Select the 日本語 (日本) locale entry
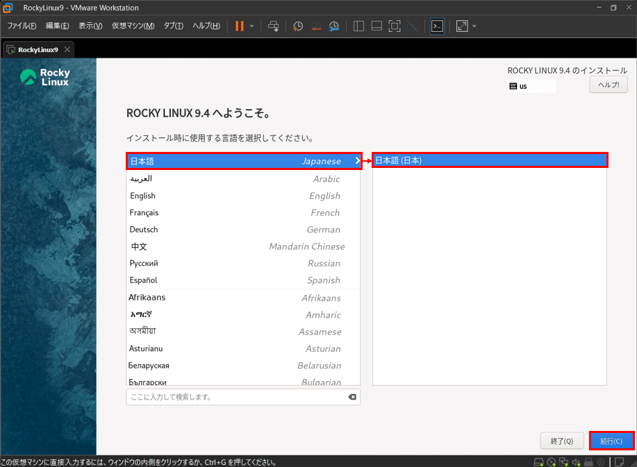637x467 pixels. click(x=490, y=160)
